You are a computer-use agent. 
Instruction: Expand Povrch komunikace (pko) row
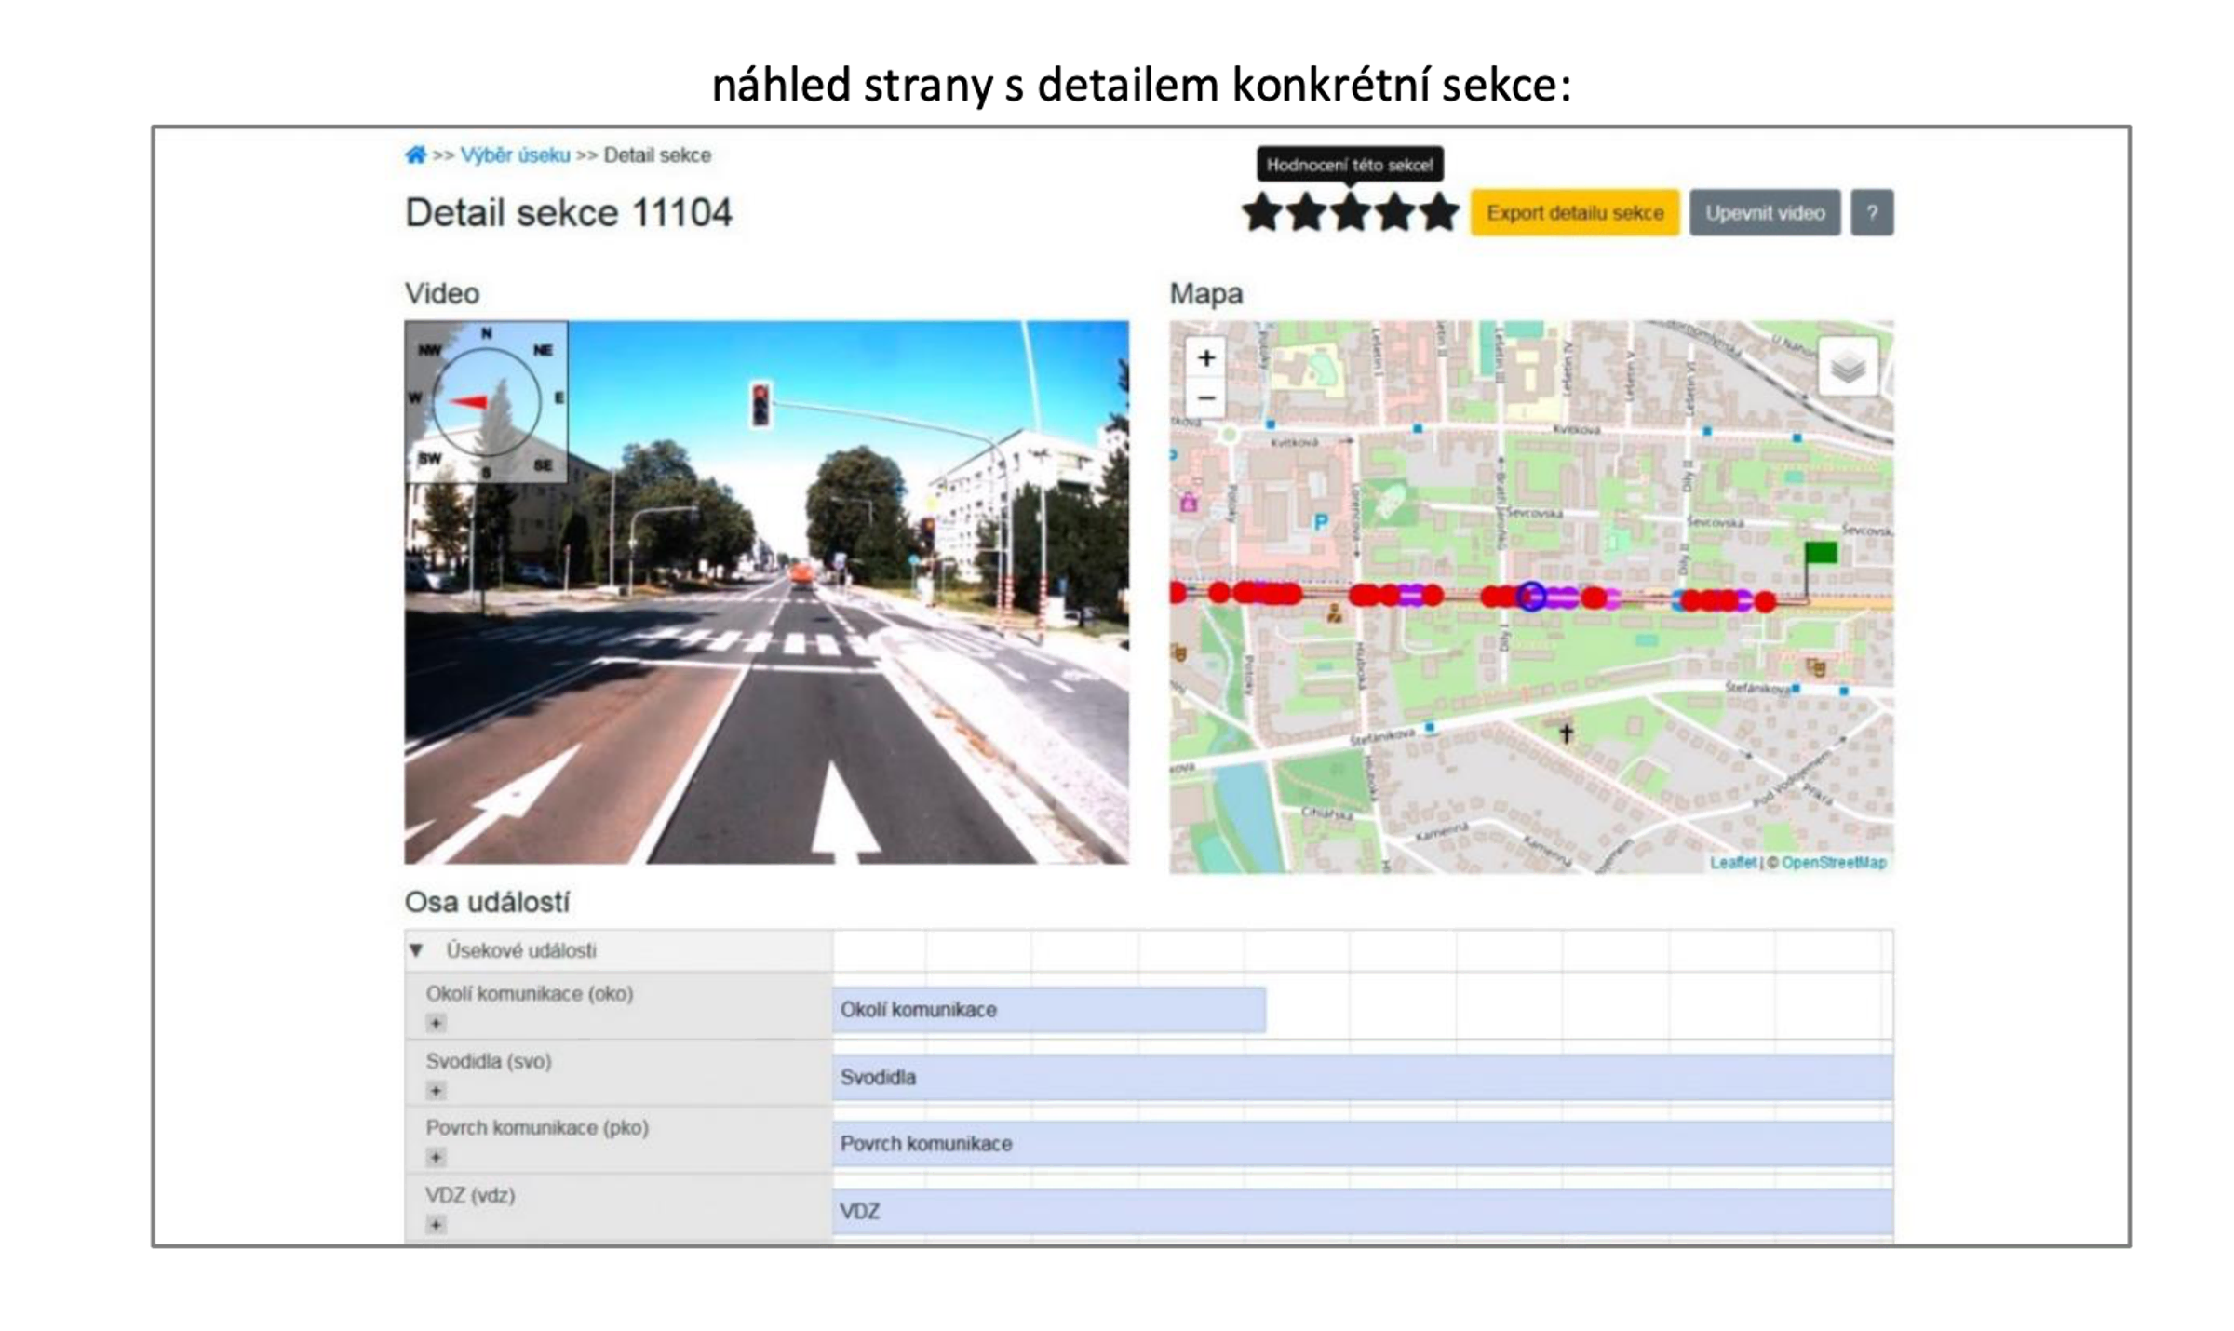tap(436, 1157)
